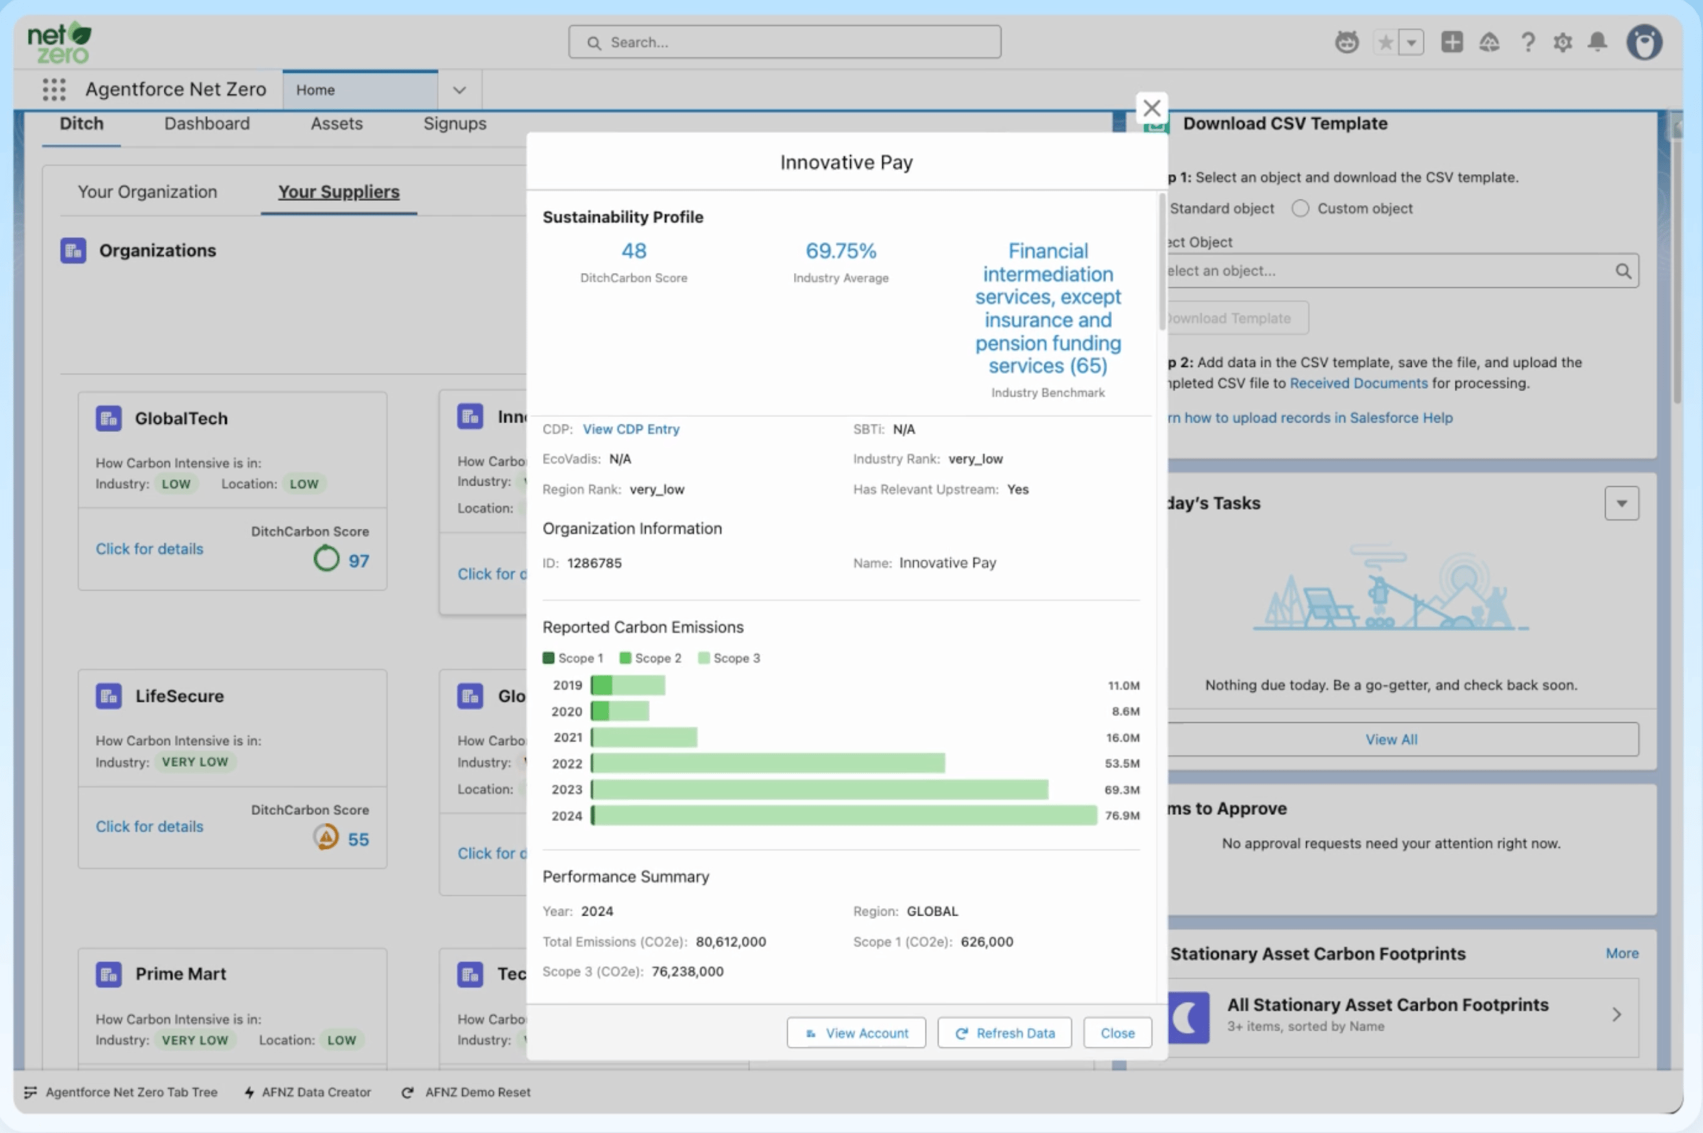The image size is (1703, 1133).
Task: Click the More link for Stationary Asset Footprints
Action: (1622, 954)
